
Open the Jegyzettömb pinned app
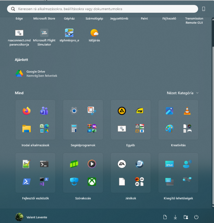pos(119,18)
